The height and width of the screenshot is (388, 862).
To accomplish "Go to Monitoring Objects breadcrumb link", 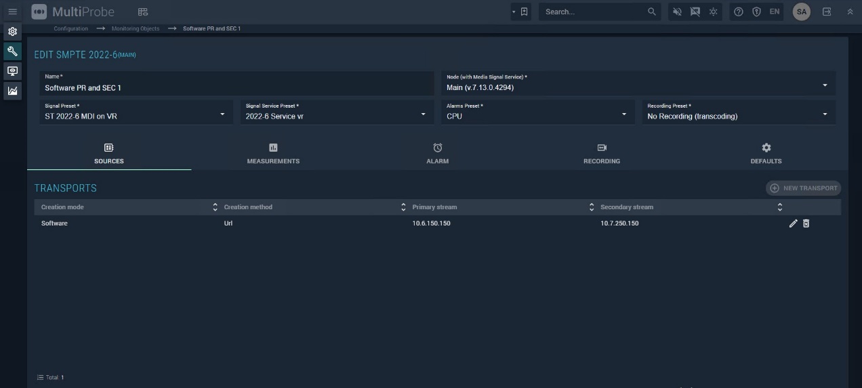I will (136, 28).
